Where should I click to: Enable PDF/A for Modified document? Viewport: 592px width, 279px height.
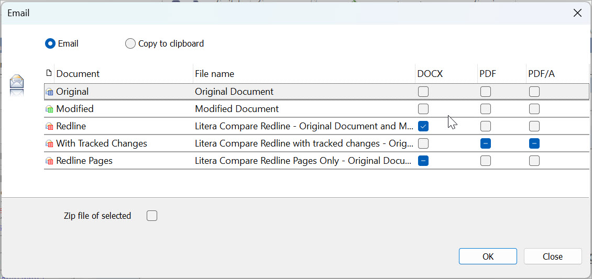(534, 109)
